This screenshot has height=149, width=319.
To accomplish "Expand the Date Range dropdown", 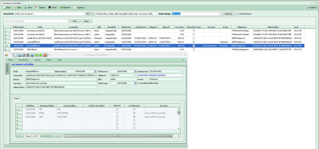I will (x=219, y=14).
